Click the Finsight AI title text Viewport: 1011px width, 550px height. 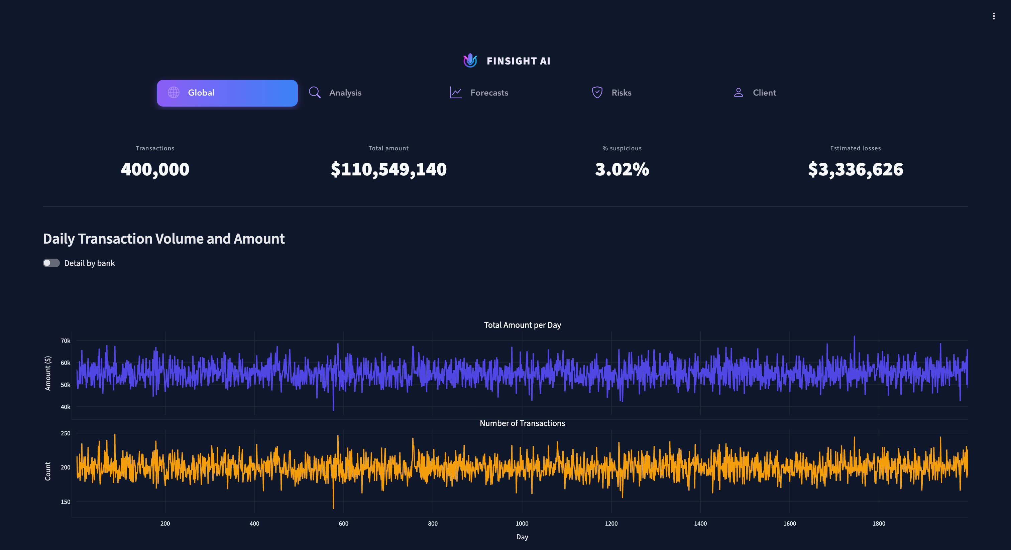coord(519,61)
